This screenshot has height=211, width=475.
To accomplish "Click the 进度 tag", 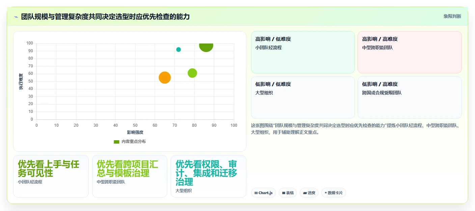I will click(x=309, y=193).
